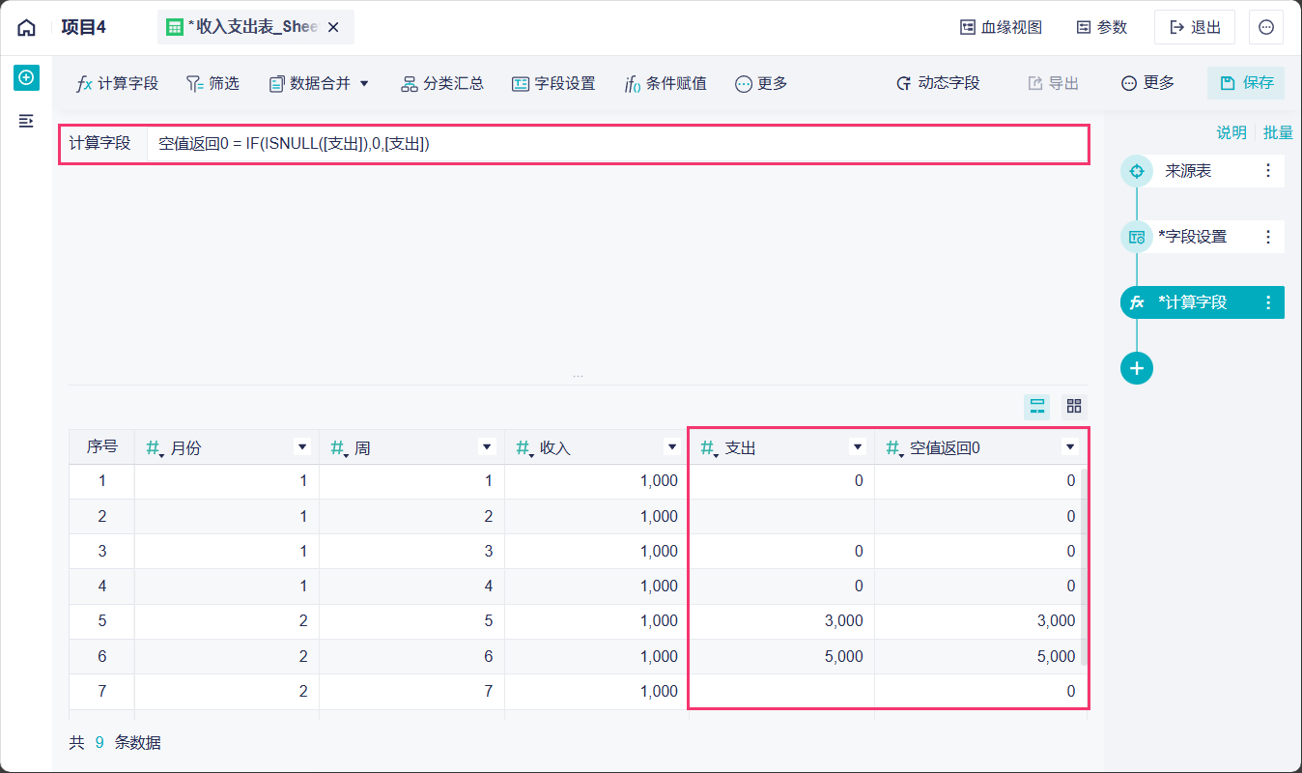The image size is (1302, 773).
Task: Open the 分类汇总 tool
Action: [x=441, y=83]
